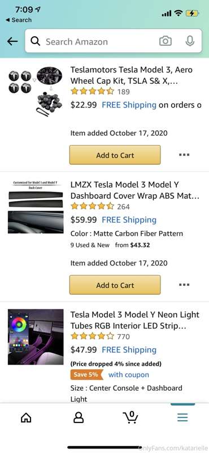Screen dimensions: 209x453
Task: Click the Search Amazon input field
Action: coord(114,41)
